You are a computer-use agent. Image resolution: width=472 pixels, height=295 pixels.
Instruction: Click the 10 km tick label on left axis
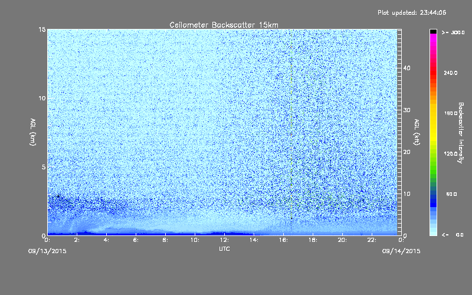(42, 98)
